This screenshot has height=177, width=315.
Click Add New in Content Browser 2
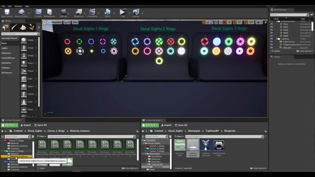point(150,125)
